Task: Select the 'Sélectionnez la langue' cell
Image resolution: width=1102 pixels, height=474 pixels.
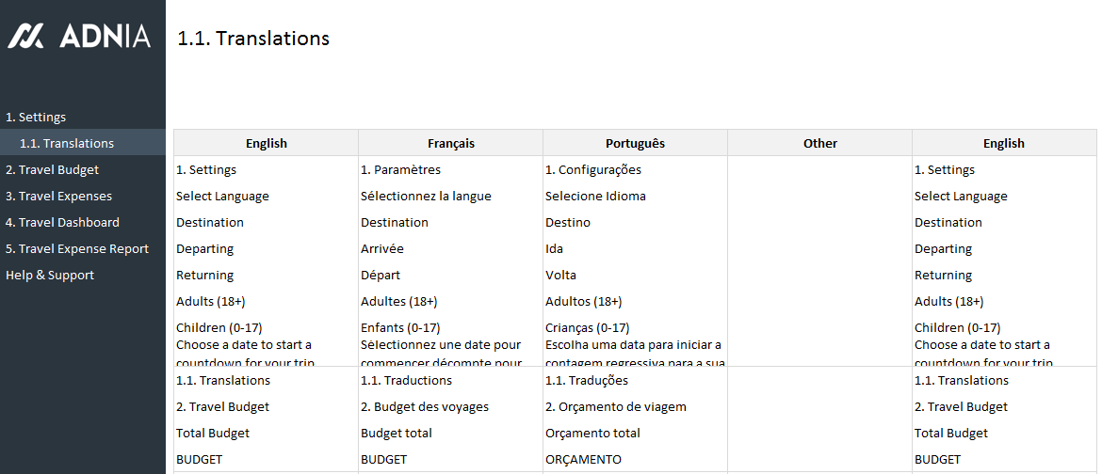Action: (x=426, y=197)
